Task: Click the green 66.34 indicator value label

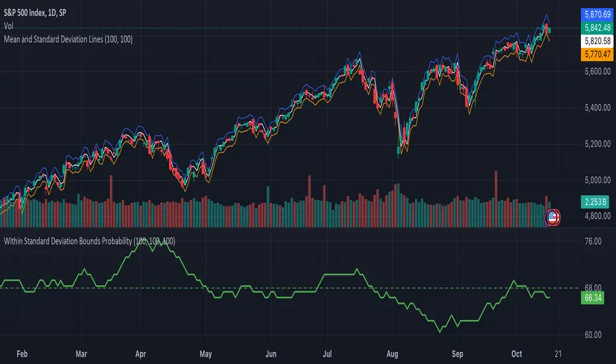Action: tap(592, 298)
